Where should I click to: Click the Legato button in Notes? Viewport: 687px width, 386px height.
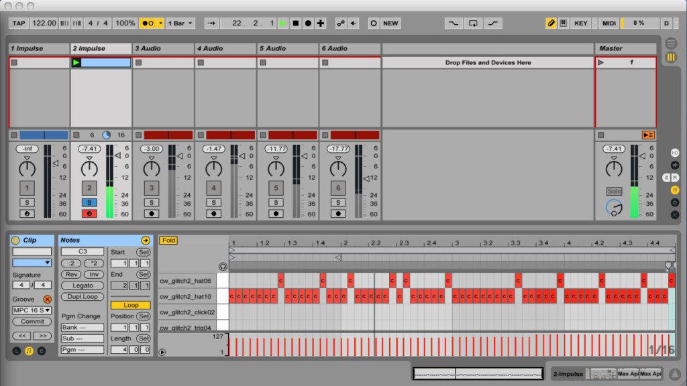pyautogui.click(x=83, y=285)
